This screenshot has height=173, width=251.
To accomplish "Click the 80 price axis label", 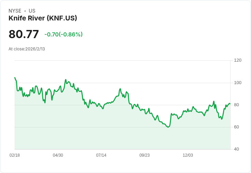I will 236,105.
